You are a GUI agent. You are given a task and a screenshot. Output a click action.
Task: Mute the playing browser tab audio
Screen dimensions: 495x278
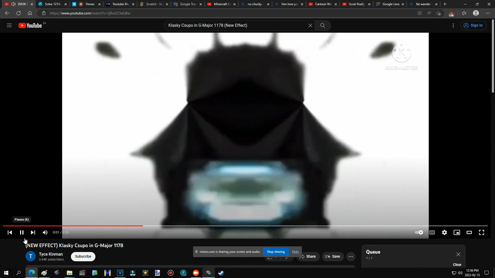[x=13, y=4]
